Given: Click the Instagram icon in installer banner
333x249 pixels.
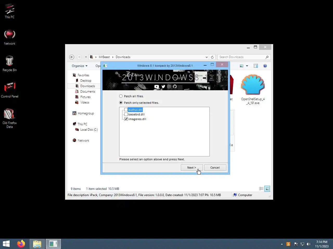Looking at the screenshot, I should click(x=169, y=87).
